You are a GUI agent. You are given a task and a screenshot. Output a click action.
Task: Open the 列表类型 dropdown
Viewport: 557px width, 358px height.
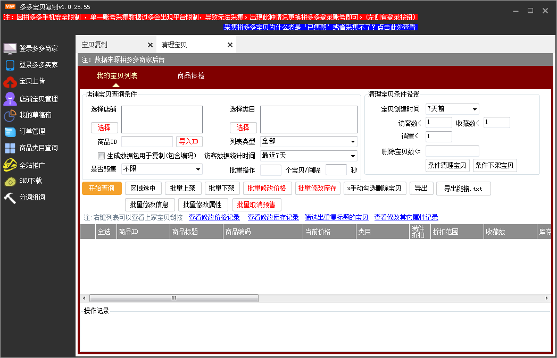click(309, 142)
